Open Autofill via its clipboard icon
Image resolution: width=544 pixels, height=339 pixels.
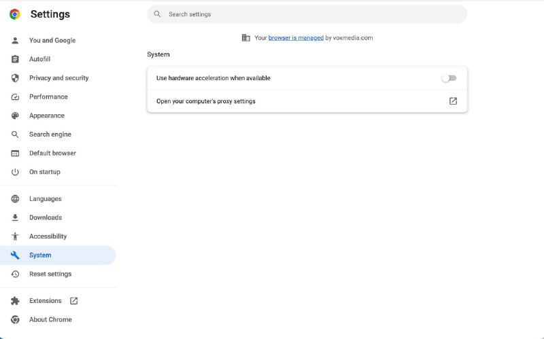coord(15,59)
